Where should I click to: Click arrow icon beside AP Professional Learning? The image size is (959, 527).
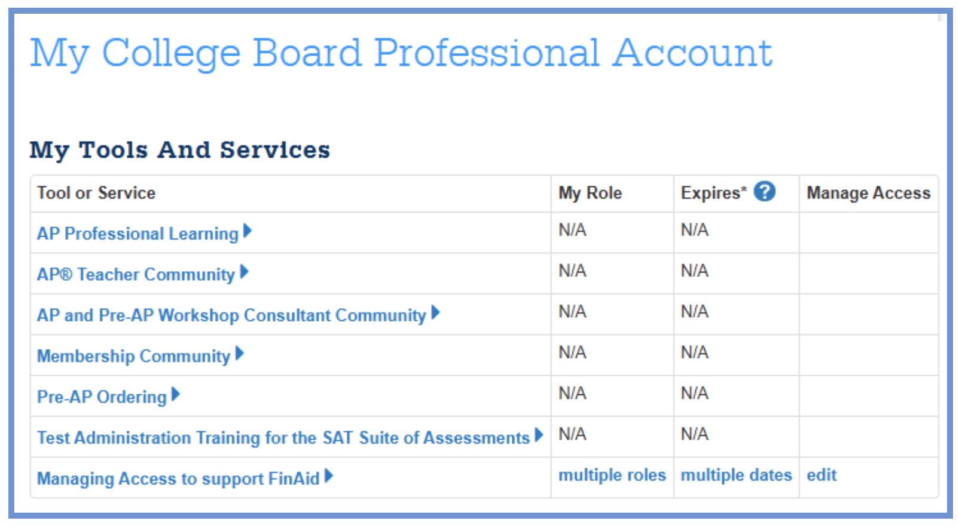[x=248, y=231]
